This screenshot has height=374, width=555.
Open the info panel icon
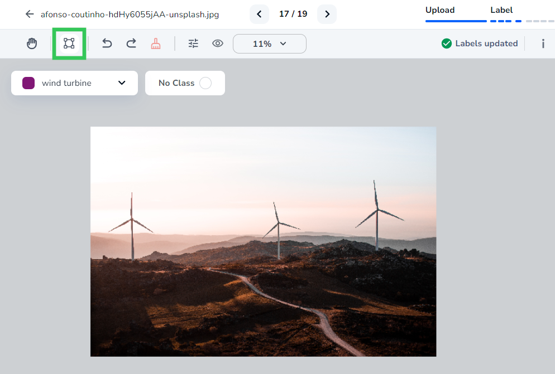coord(543,43)
